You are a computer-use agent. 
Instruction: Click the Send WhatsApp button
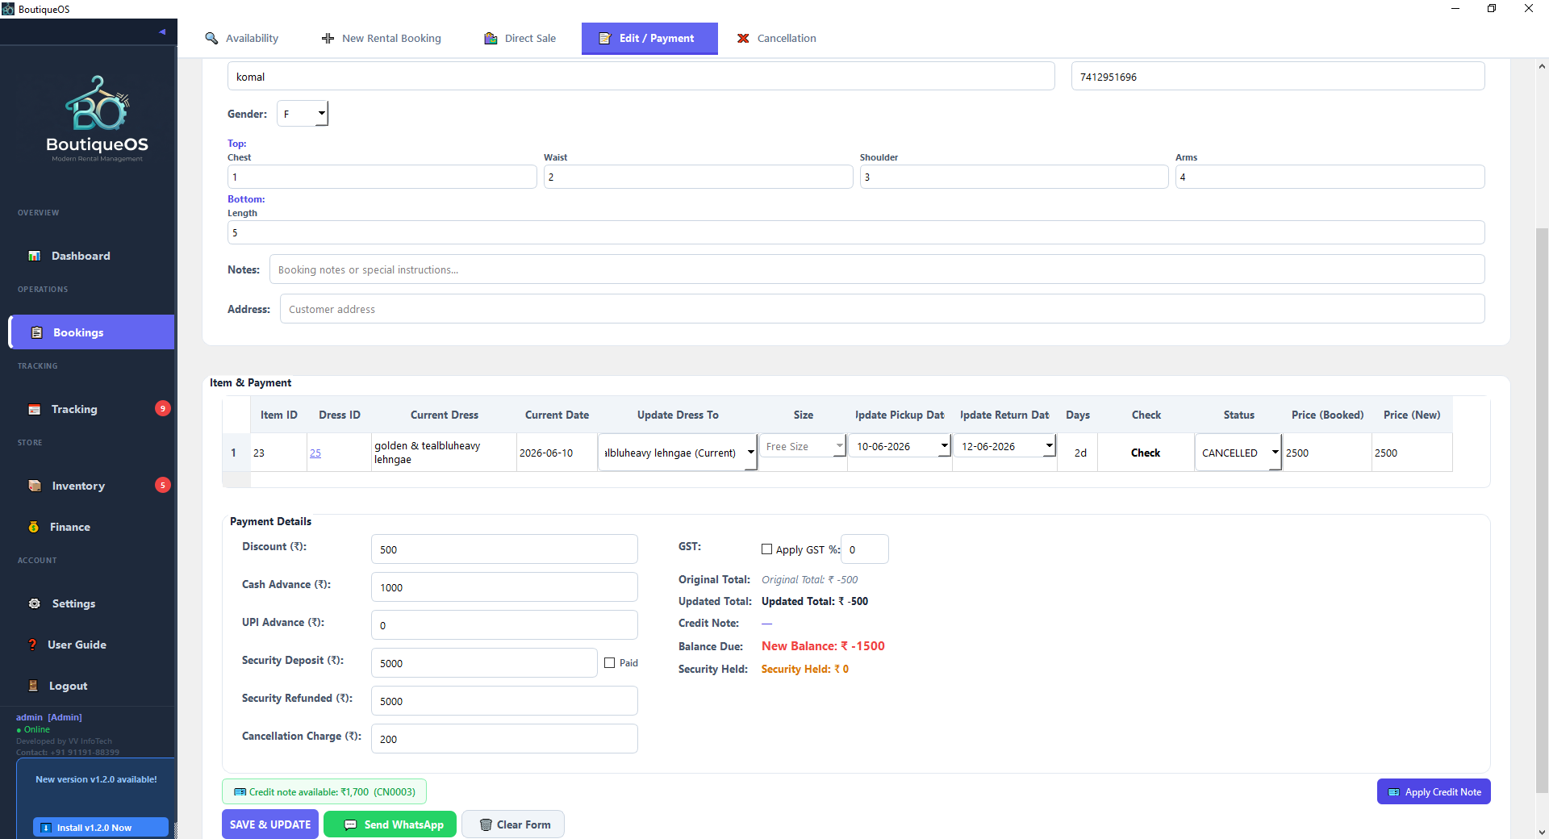(390, 824)
